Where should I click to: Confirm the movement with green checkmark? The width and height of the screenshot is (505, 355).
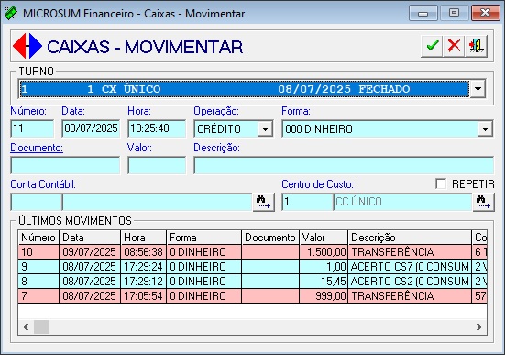coord(432,46)
